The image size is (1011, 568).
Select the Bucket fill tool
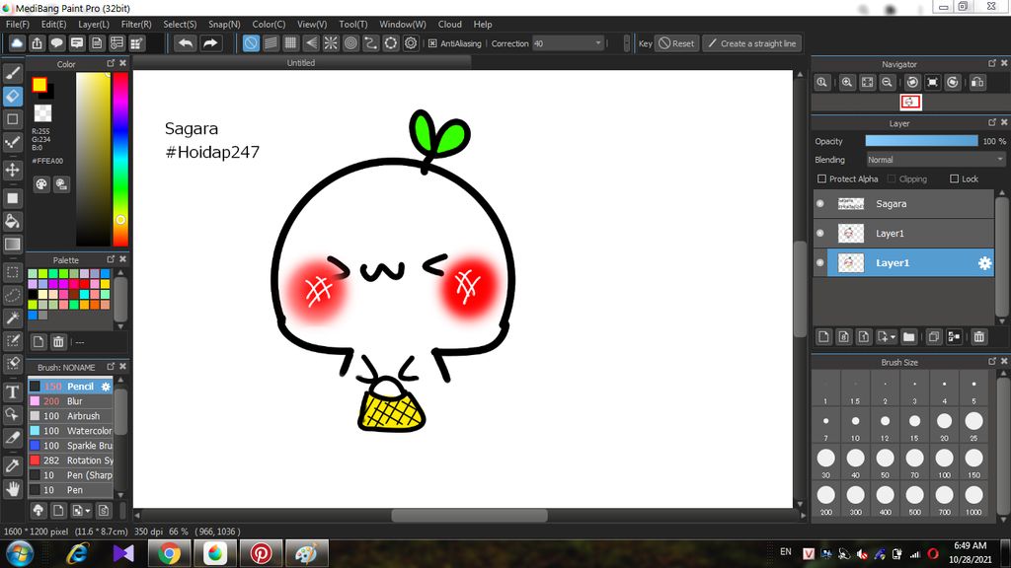pos(12,222)
